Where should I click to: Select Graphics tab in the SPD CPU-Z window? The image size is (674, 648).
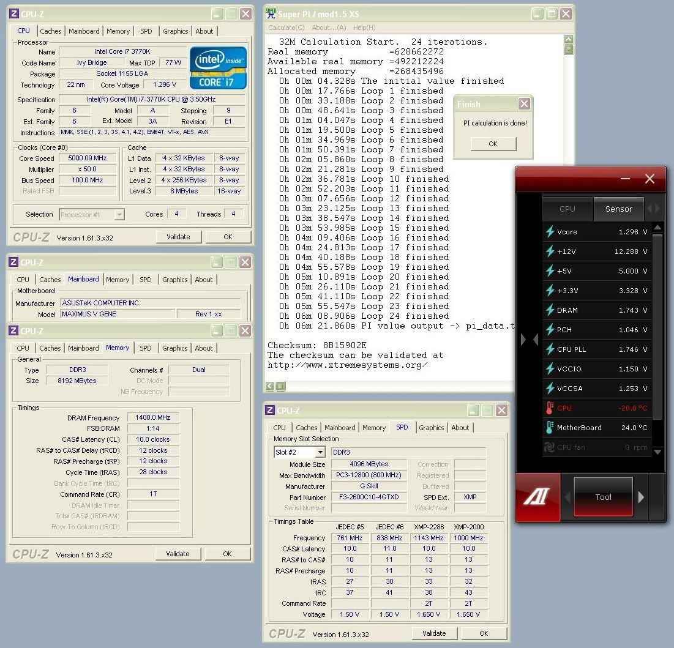tap(431, 428)
